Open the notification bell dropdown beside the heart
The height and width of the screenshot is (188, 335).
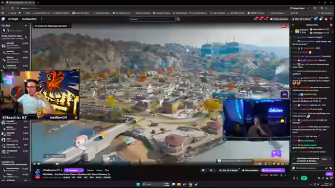211,170
